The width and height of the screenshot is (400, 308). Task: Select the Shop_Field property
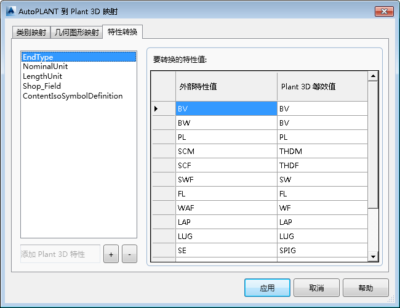(79, 86)
